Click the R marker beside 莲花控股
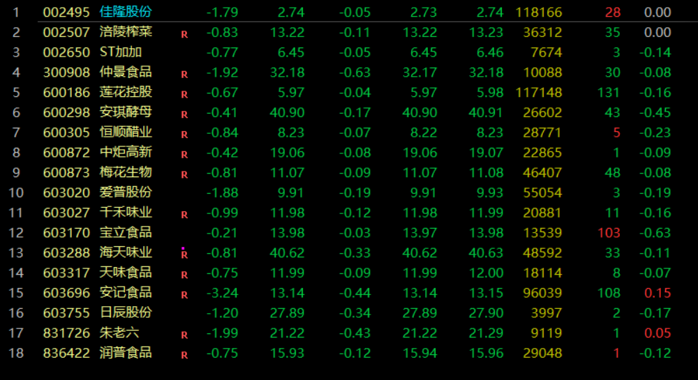This screenshot has height=380, width=698. (x=184, y=94)
